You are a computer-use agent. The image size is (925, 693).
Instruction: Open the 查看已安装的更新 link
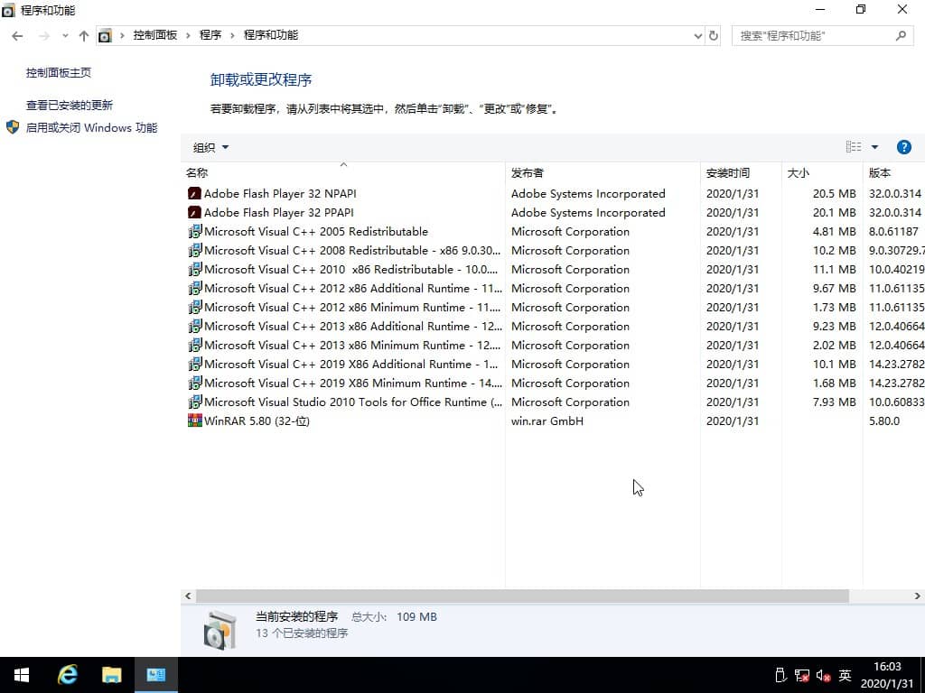[x=69, y=105]
